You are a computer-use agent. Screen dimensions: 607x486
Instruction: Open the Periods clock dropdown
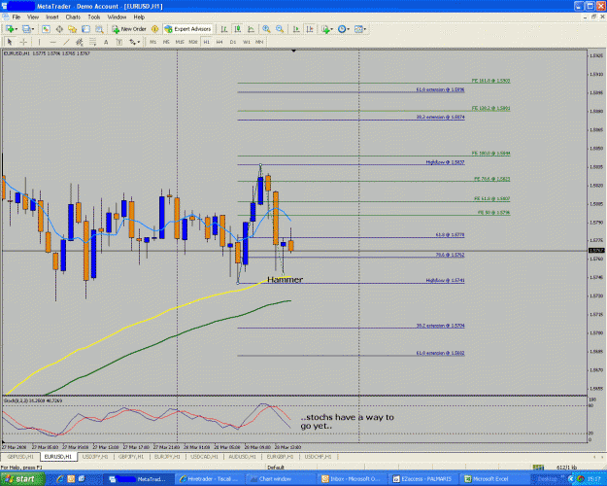click(x=344, y=29)
